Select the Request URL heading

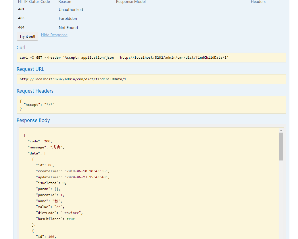(x=30, y=69)
